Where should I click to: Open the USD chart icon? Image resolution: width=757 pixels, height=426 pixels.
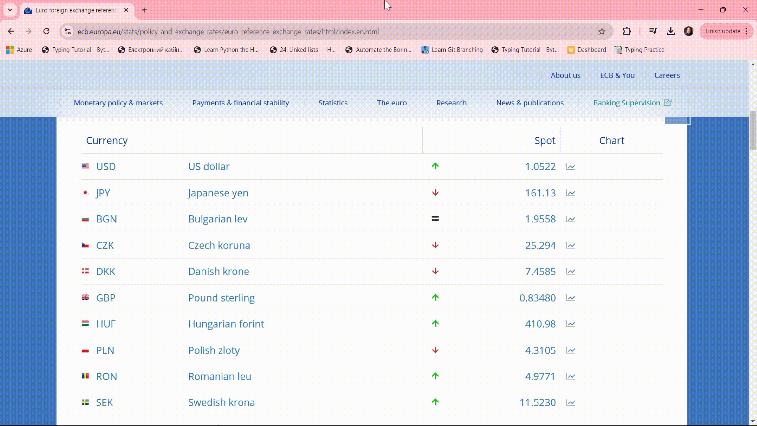(x=570, y=167)
